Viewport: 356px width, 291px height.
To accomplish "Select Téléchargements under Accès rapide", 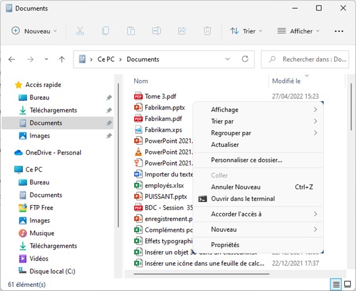I will point(53,110).
